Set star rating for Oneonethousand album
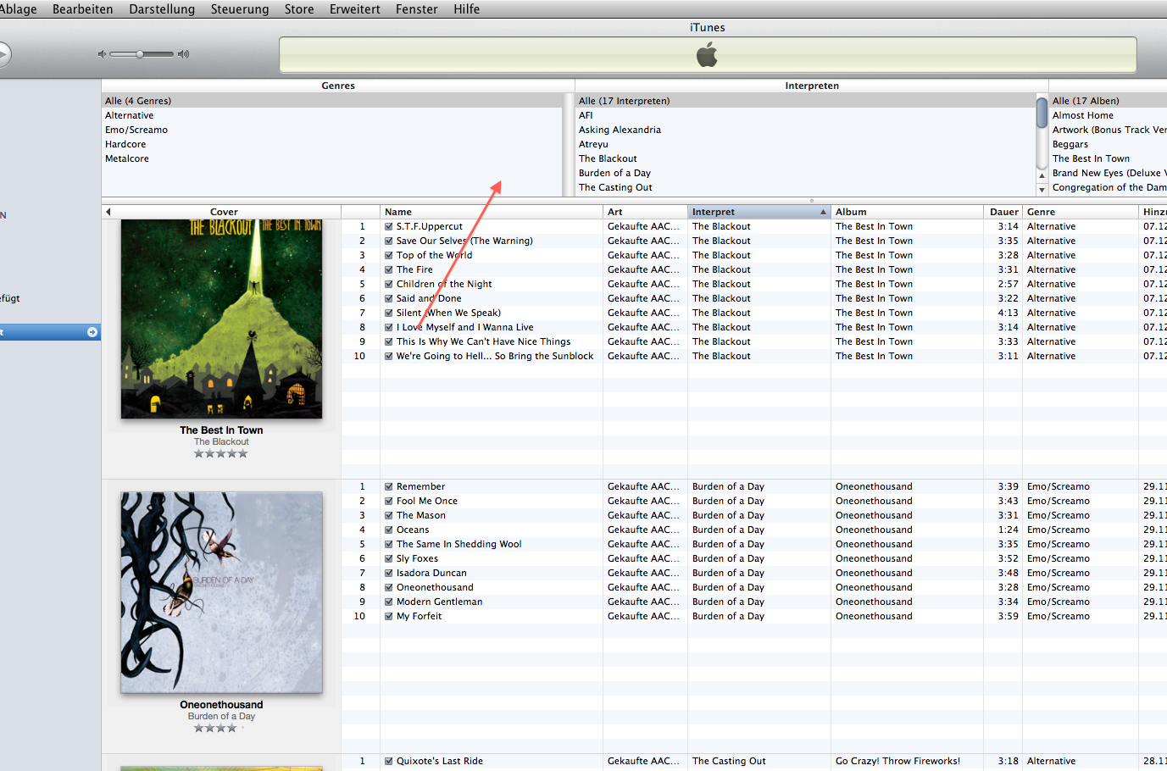 point(220,729)
